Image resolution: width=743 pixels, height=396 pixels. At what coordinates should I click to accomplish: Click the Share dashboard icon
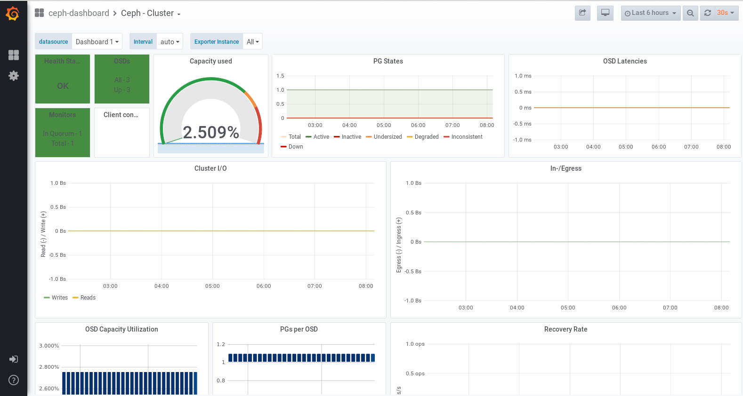582,13
